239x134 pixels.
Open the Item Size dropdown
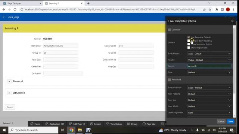209,100
